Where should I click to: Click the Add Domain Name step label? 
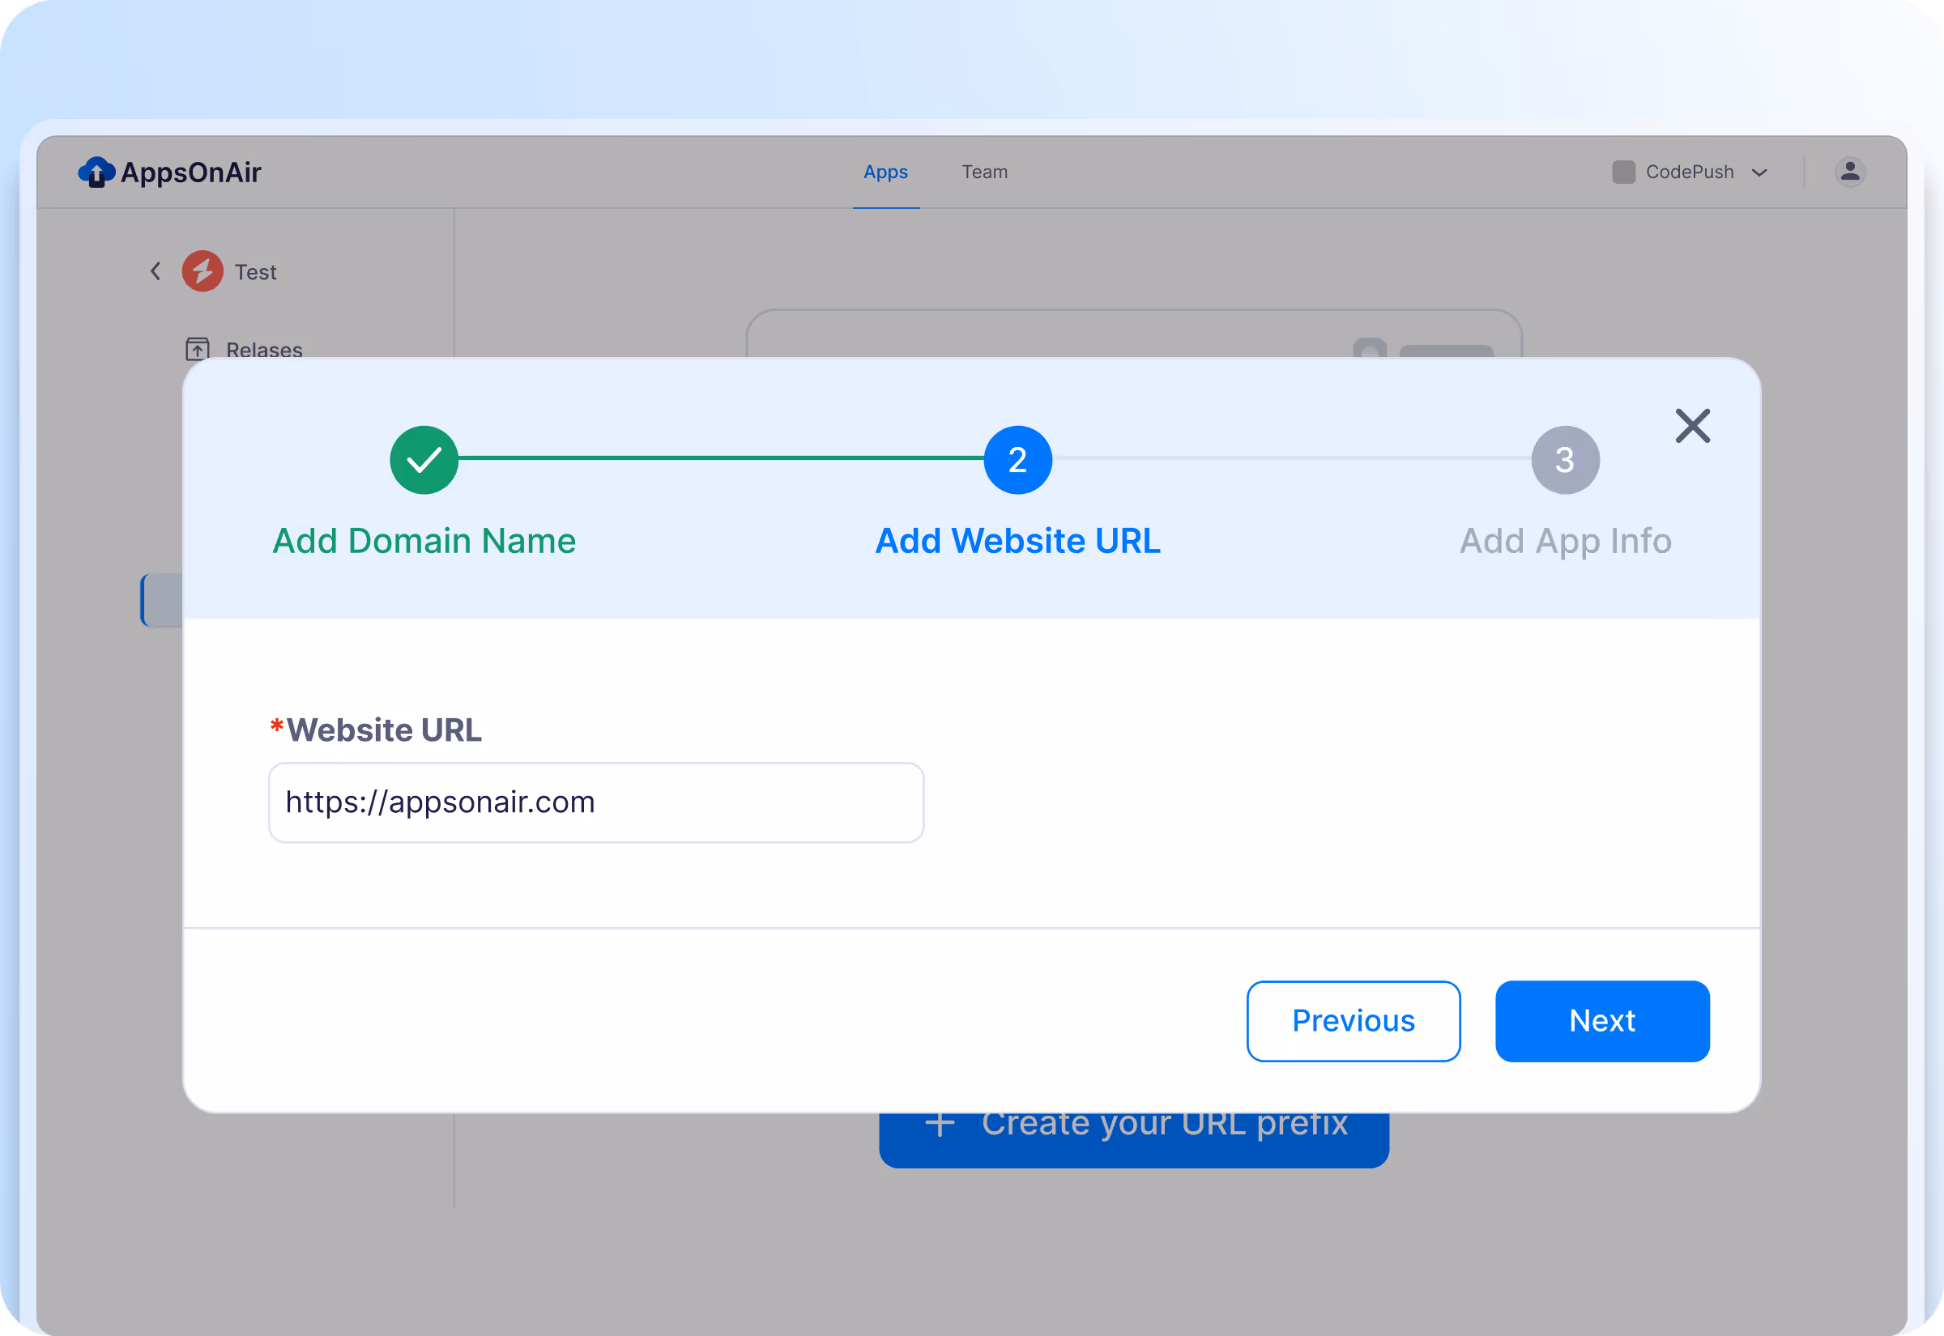click(x=424, y=541)
